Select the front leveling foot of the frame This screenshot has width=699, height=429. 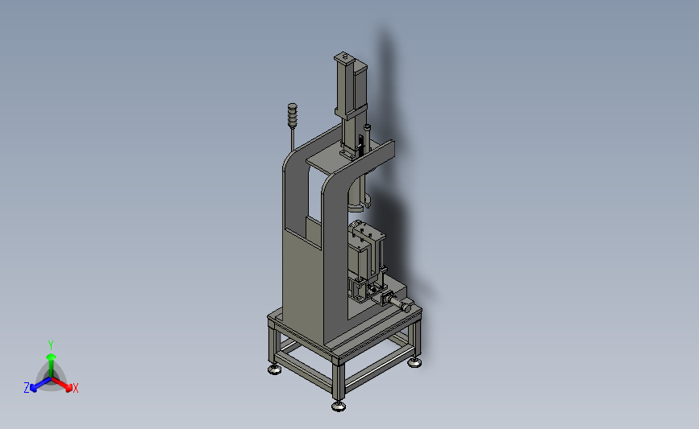339,406
